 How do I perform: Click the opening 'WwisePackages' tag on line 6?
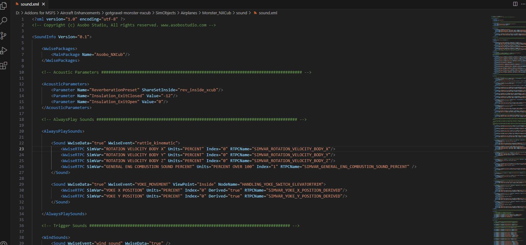pyautogui.click(x=59, y=48)
